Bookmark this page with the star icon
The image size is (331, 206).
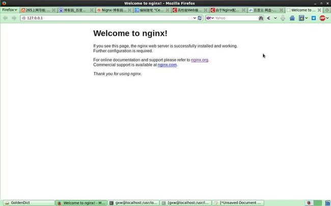(x=190, y=18)
